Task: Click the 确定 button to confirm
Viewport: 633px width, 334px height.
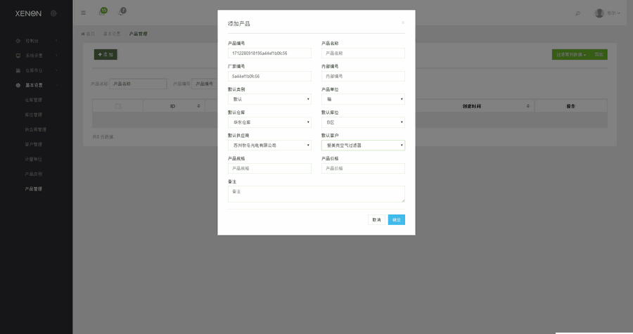Action: (x=396, y=220)
